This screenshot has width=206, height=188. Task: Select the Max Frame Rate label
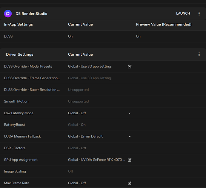click(17, 183)
